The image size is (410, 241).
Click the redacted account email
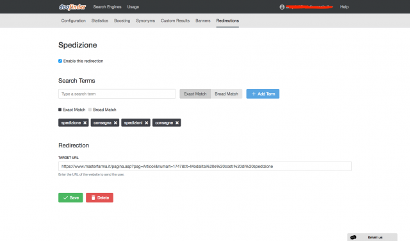pyautogui.click(x=309, y=7)
